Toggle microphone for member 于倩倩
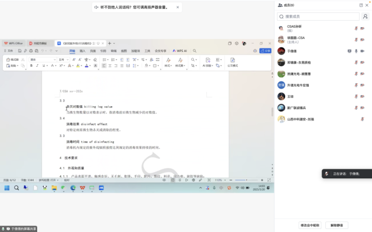The image size is (372, 232). (356, 51)
